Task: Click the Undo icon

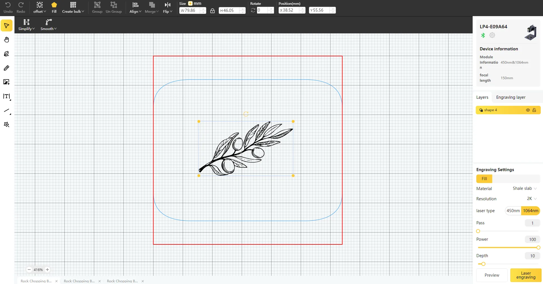Action: click(8, 8)
